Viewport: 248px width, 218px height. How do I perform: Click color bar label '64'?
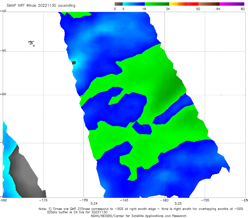(x=218, y=9)
